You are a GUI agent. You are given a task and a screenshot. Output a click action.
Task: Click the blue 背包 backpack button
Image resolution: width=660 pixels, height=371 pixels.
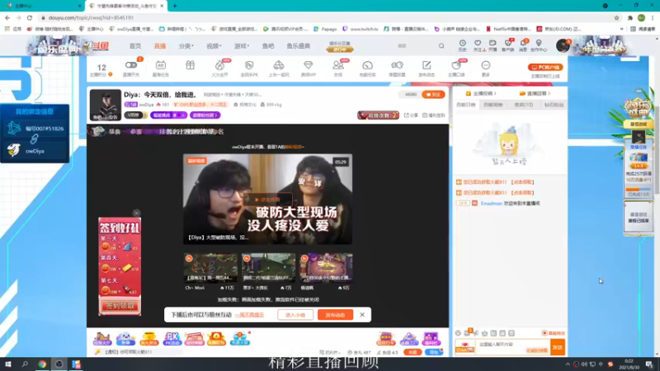[434, 352]
